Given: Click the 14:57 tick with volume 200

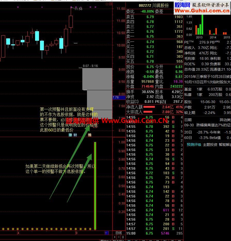Looking at the screenshot, I should point(166,224).
